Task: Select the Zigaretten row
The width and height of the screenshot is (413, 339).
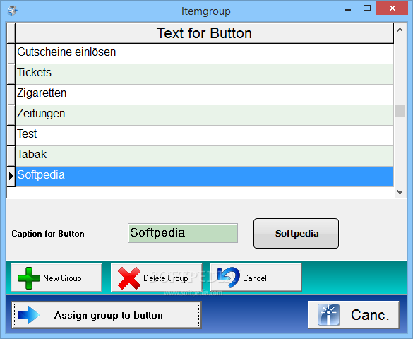Action: click(205, 95)
